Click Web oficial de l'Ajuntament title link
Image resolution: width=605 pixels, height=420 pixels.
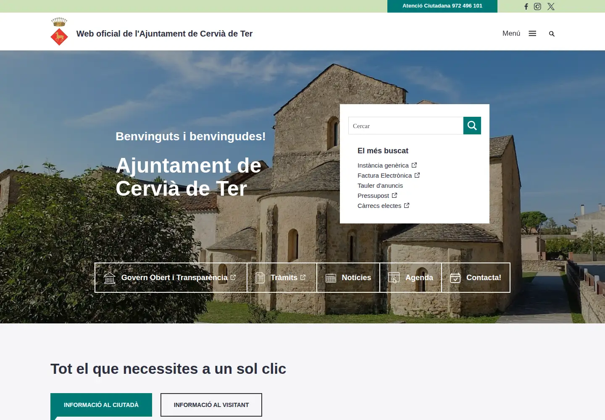pos(164,34)
